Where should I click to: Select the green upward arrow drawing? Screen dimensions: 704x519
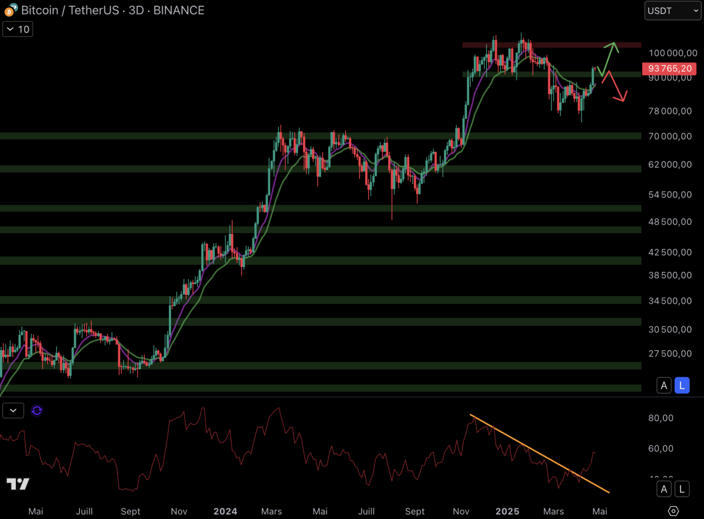(x=608, y=58)
